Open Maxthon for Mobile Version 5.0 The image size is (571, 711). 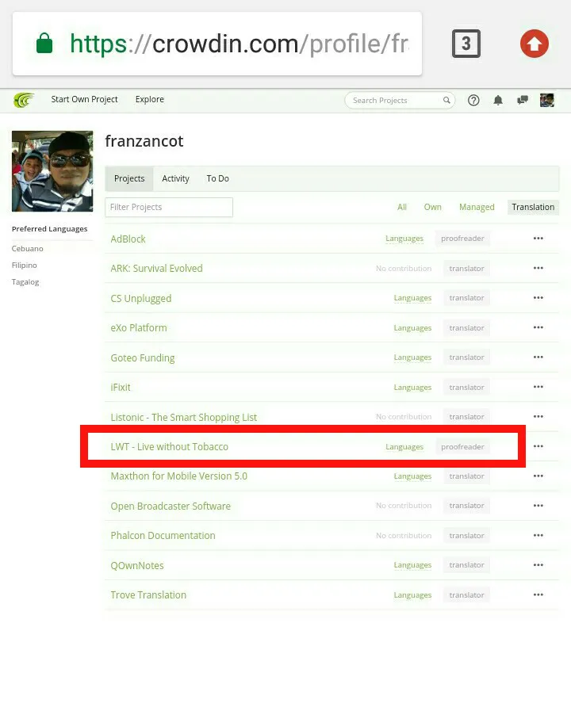pyautogui.click(x=178, y=476)
